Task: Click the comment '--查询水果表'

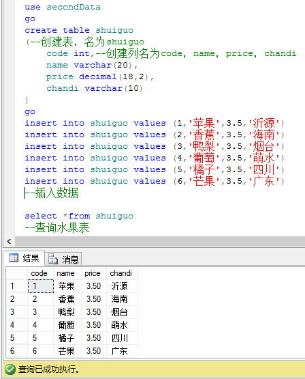Action: [57, 227]
